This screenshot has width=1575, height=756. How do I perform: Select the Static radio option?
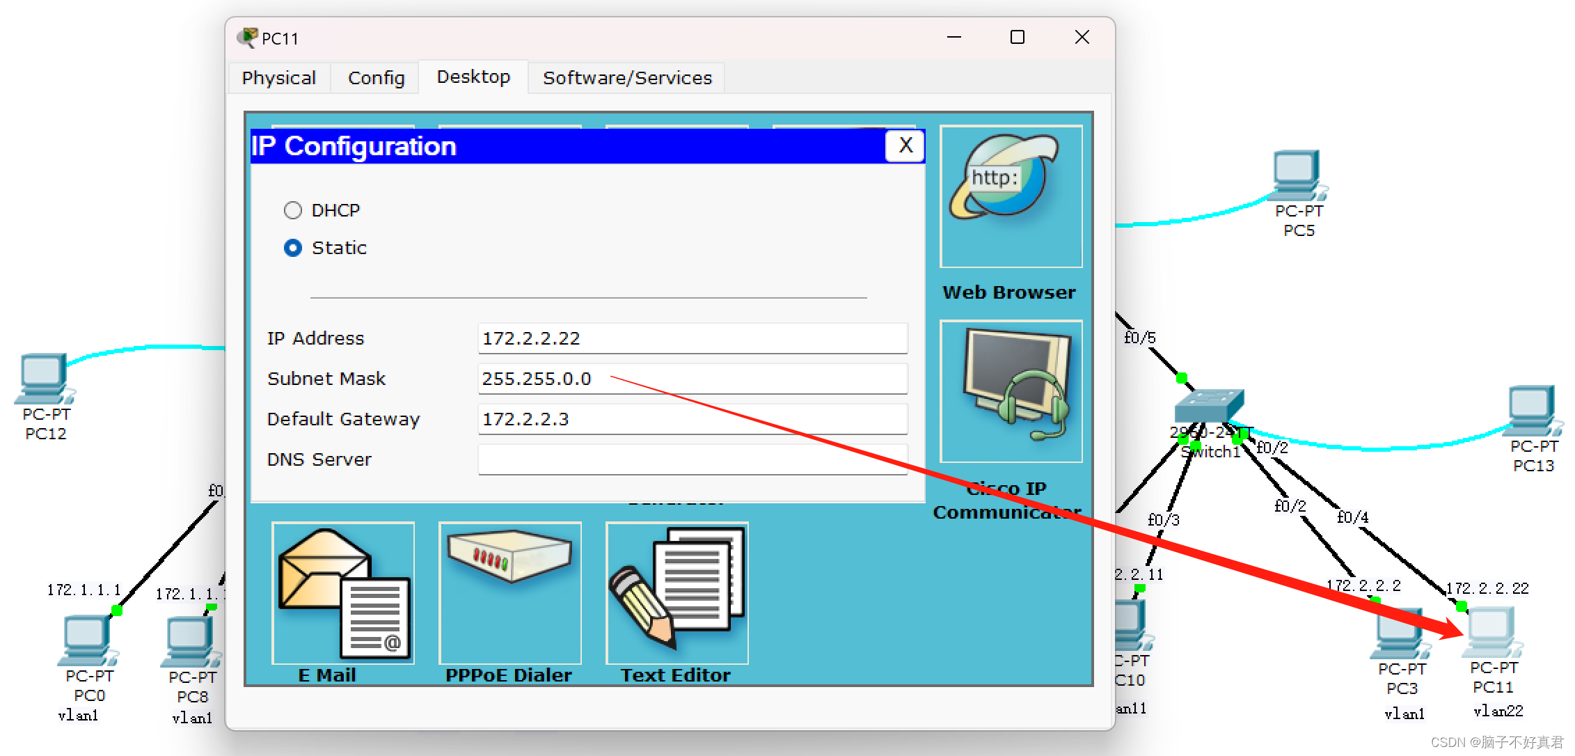[293, 248]
